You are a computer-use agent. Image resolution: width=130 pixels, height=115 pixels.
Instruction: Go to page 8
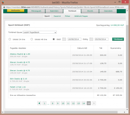(x=53, y=103)
